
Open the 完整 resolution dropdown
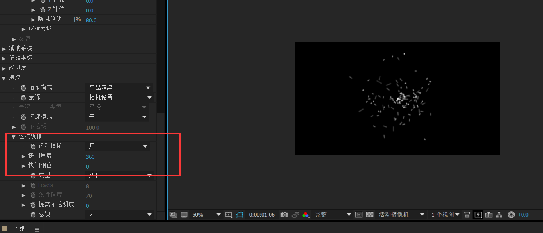coord(333,215)
